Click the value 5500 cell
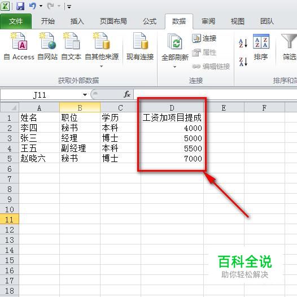This screenshot has width=297, height=297. tap(172, 148)
